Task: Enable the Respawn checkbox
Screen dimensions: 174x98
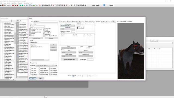Action: [x=30, y=33]
